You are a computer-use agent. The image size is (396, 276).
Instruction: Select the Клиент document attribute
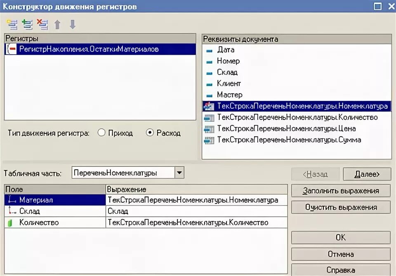click(x=297, y=84)
